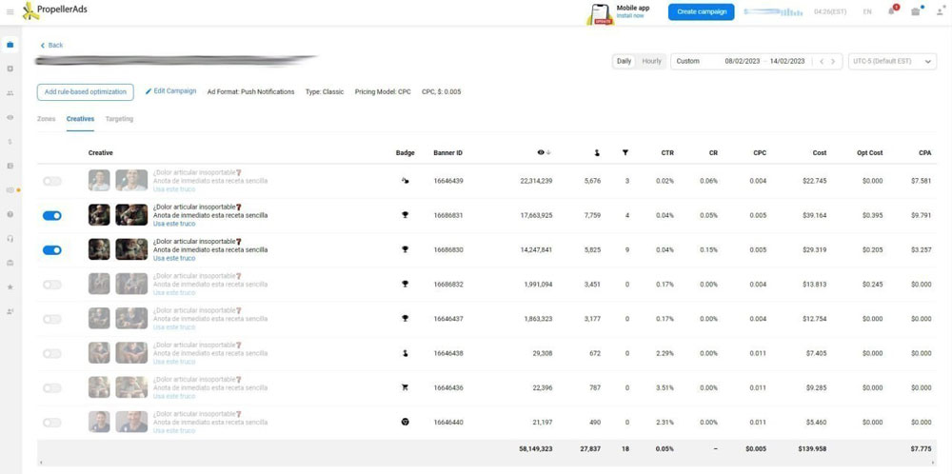Click the notifications bell icon

[x=892, y=11]
